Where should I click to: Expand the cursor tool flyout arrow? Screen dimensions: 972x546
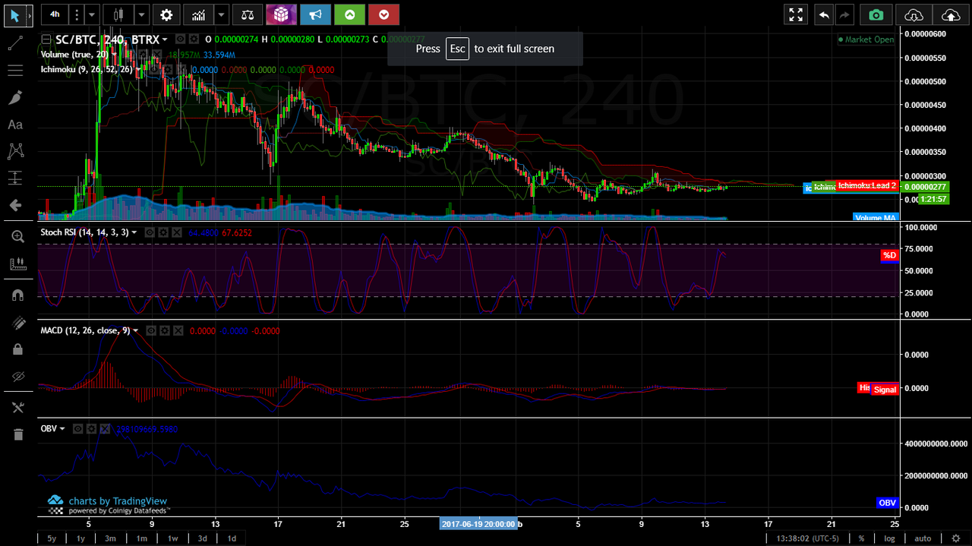29,14
